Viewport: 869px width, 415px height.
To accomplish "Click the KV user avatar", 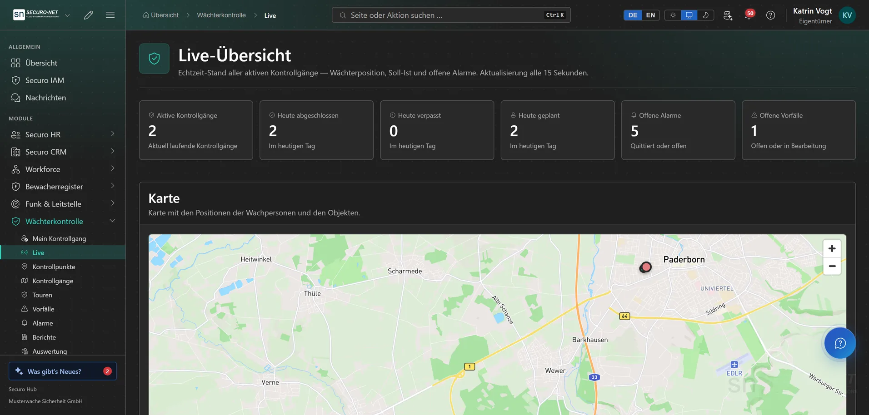I will tap(847, 15).
